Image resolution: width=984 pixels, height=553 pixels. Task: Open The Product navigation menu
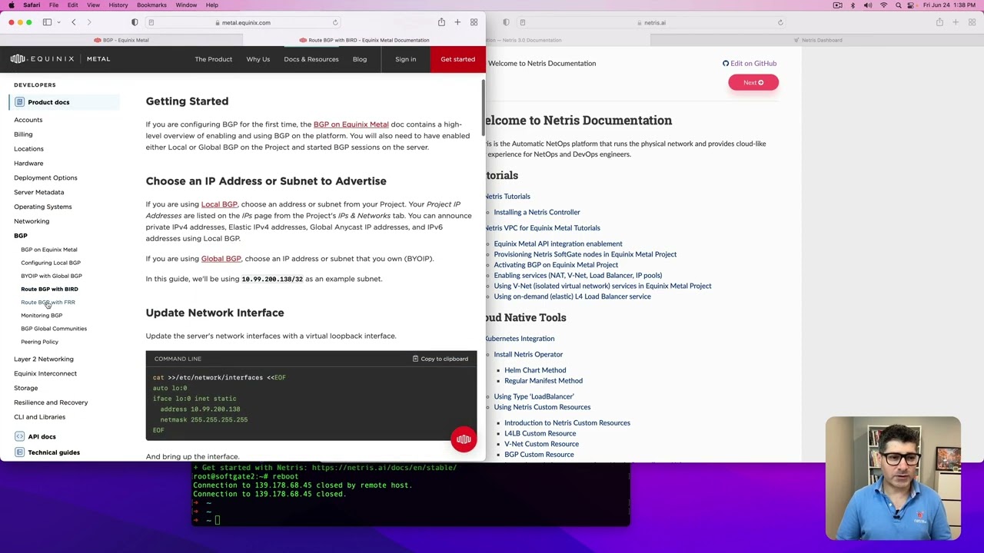click(x=213, y=59)
